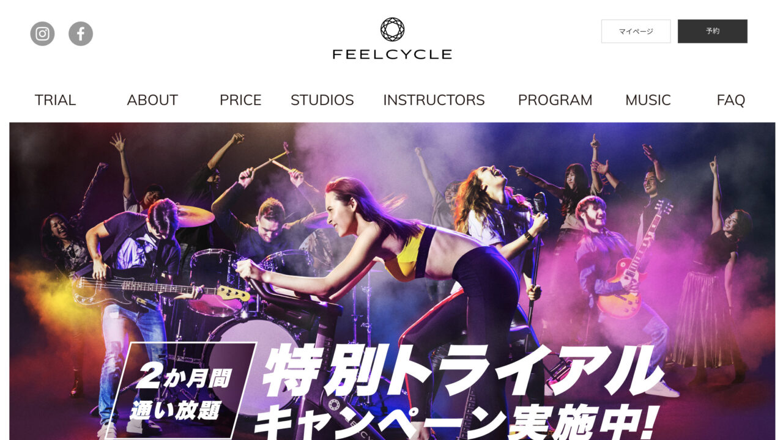Open the MUSIC navigation item
This screenshot has width=783, height=440.
tap(648, 100)
